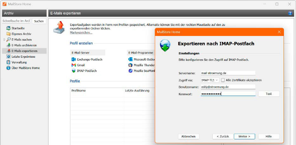
Task: Select Über MailStore Home in sidebar
Action: click(x=26, y=68)
